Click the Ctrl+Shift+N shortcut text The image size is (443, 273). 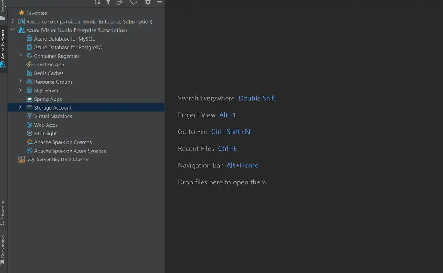point(230,132)
